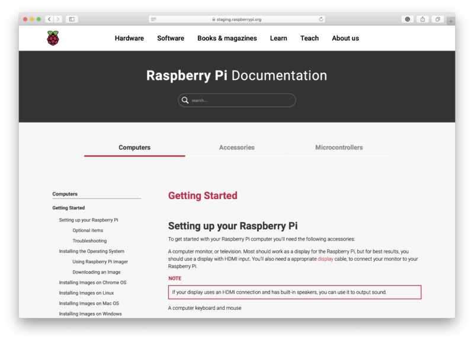Toggle the Safari sidebar button
The width and height of the screenshot is (474, 343).
(72, 19)
